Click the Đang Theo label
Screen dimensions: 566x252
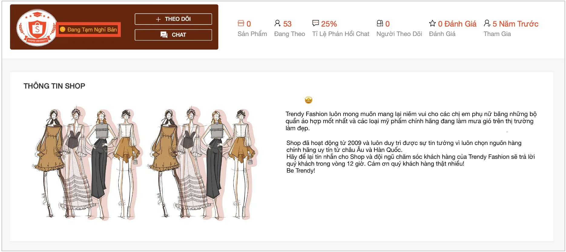[290, 34]
